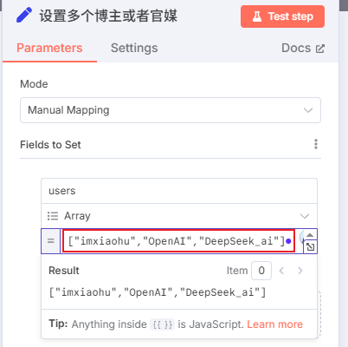The height and width of the screenshot is (347, 348).
Task: Open the expression editor expand icon
Action: point(311,246)
